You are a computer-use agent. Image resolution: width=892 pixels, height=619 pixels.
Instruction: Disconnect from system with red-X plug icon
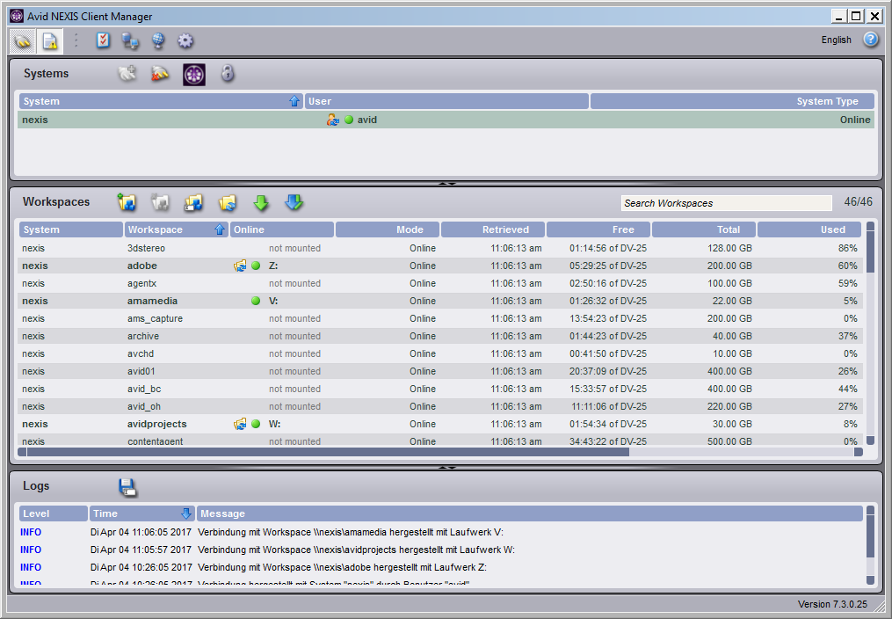[x=160, y=73]
